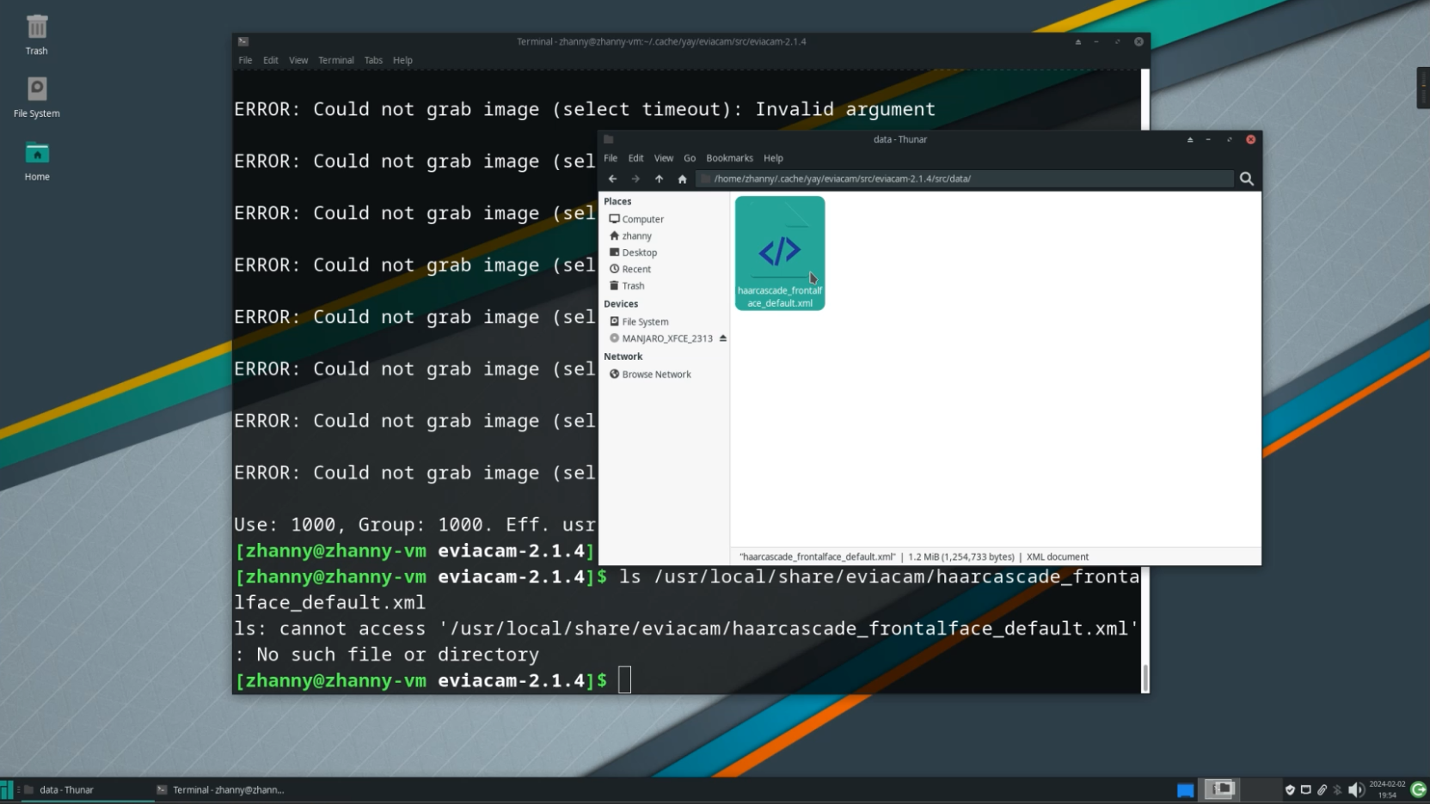Open Terminal Tabs menu
The height and width of the screenshot is (804, 1430).
coord(373,60)
